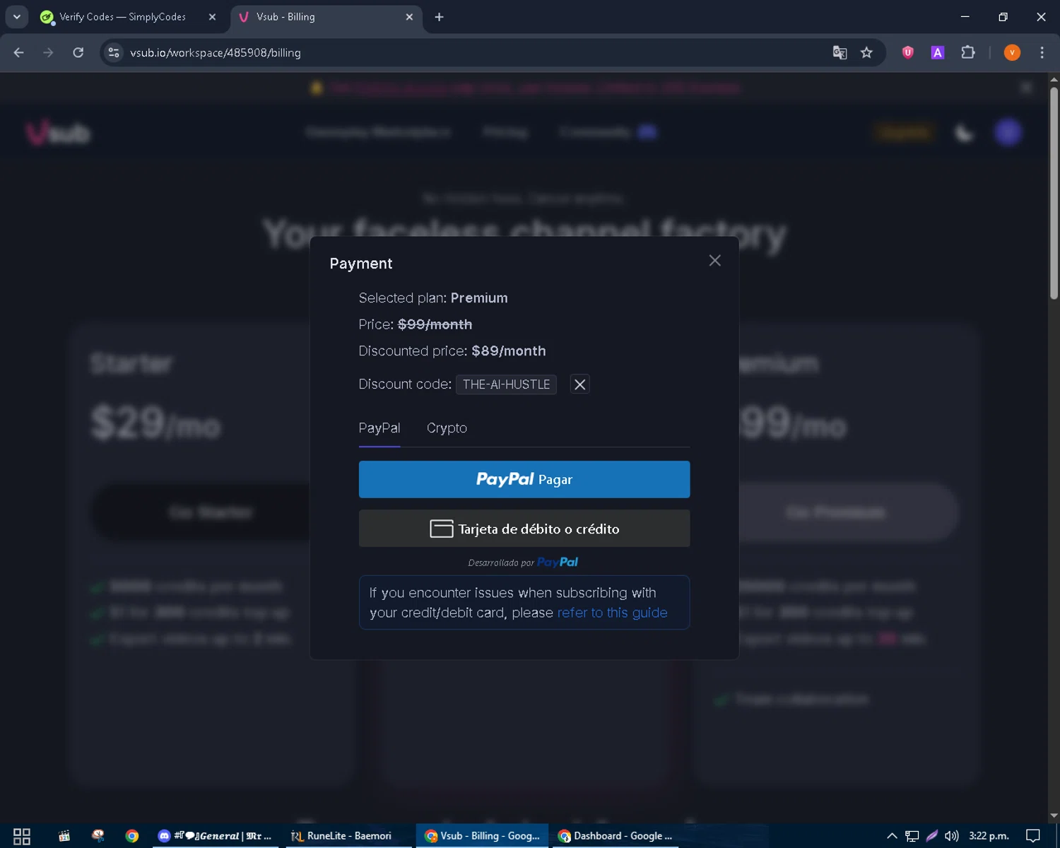Reload the billing page

click(78, 52)
